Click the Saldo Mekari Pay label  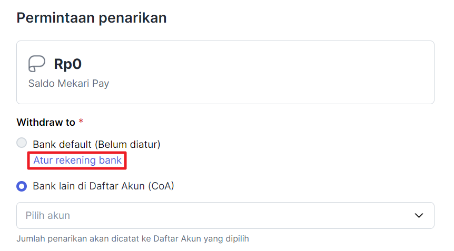tap(68, 83)
